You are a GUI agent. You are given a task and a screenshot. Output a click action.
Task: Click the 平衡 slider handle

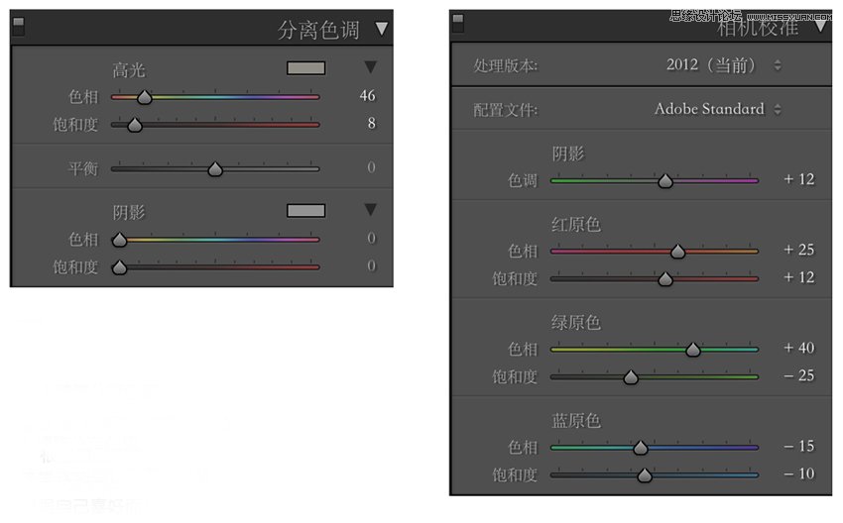(x=215, y=169)
